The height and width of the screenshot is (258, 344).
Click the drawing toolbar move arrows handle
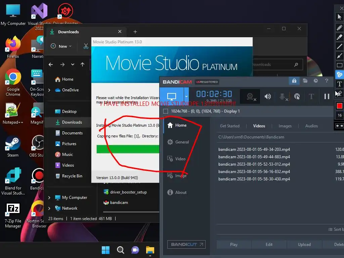(x=339, y=126)
